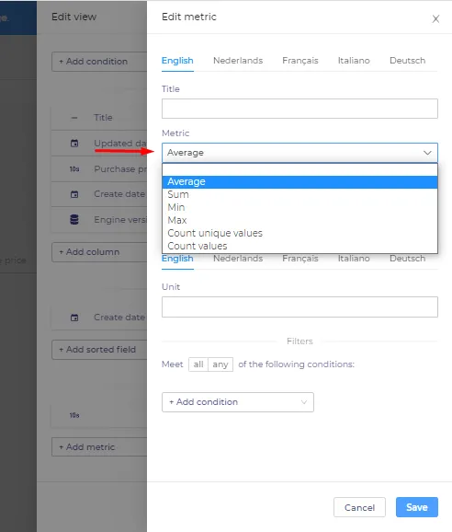Screen dimensions: 452x532
Task: Focus the Unit input field
Action: point(299,307)
